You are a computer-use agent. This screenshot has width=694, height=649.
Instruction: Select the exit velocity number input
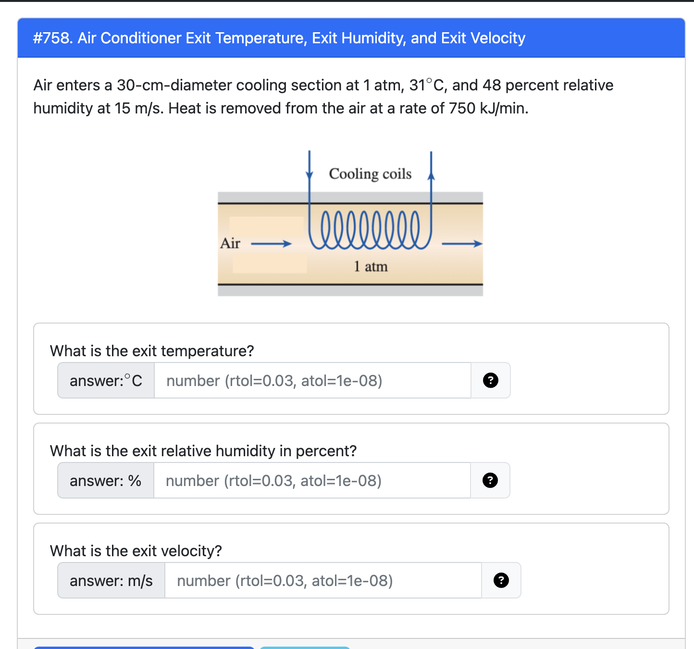coord(322,580)
